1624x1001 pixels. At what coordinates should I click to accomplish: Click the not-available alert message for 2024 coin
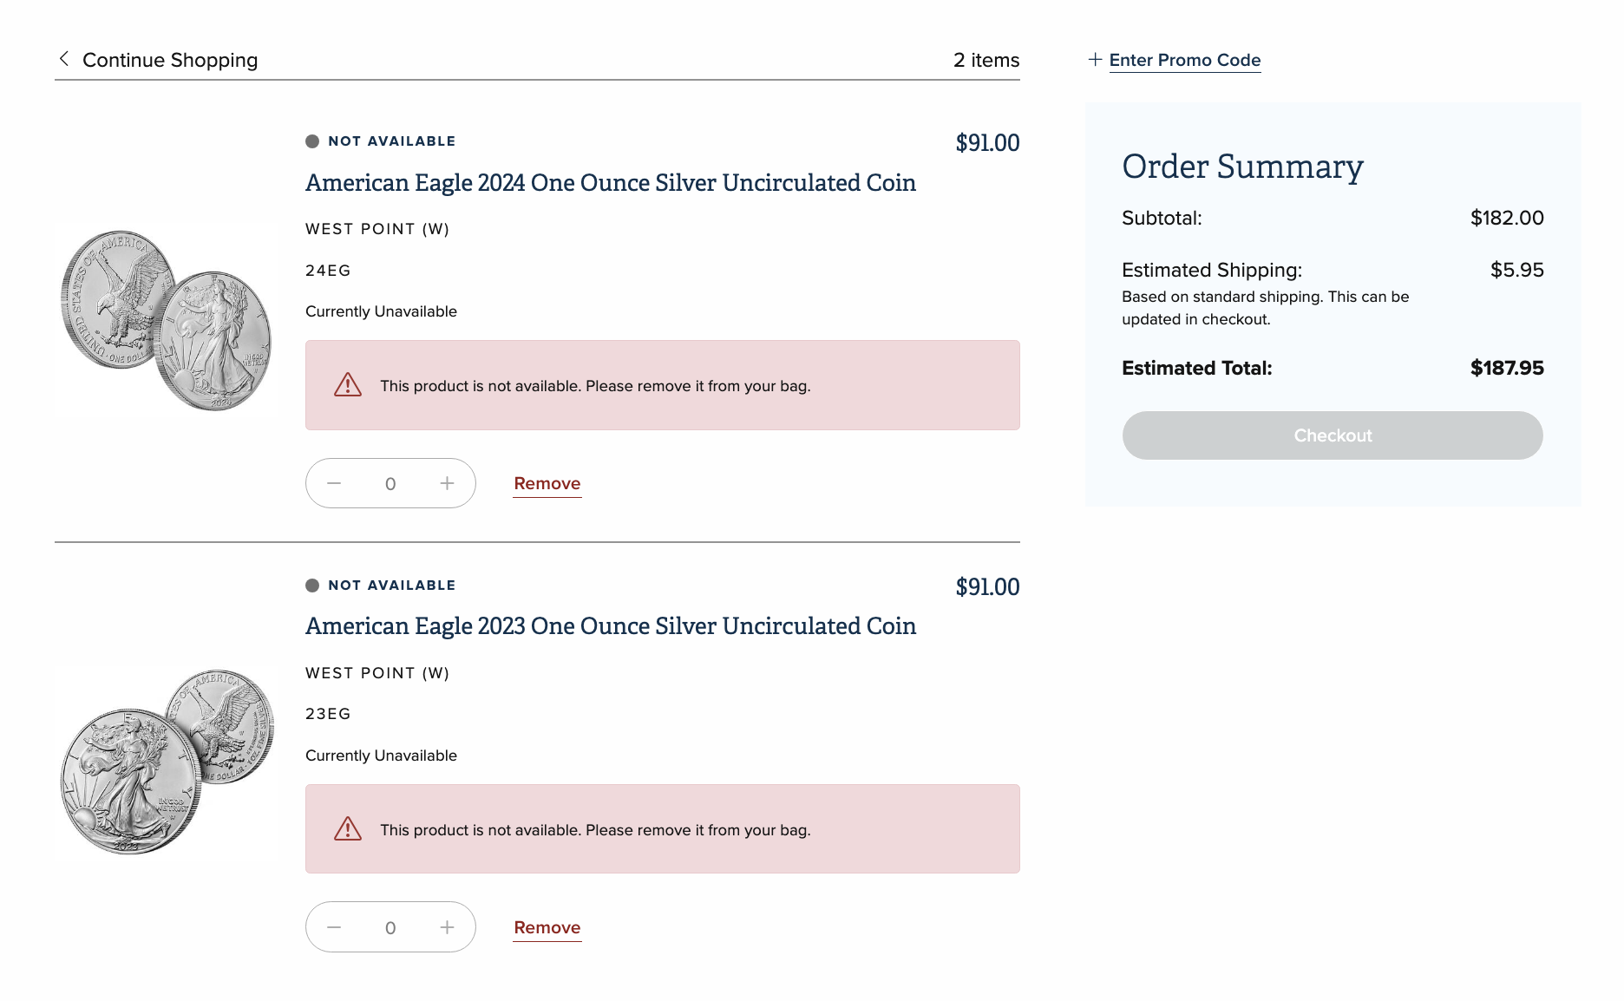coord(595,386)
